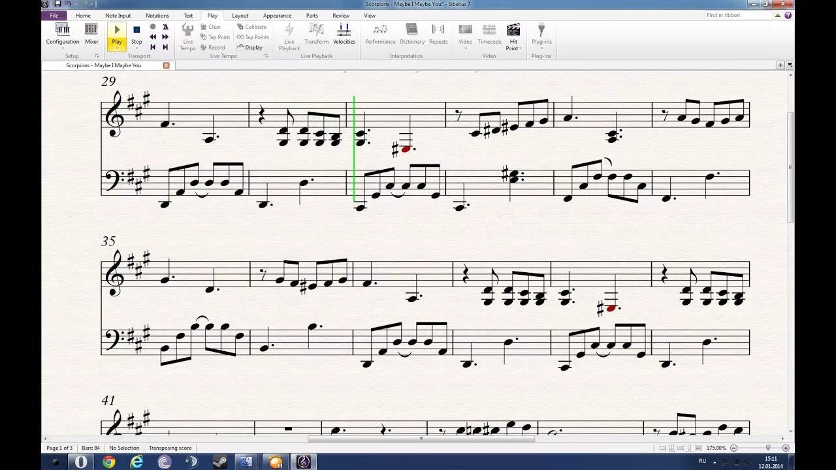Toggle Display in Live Tempo group

(249, 47)
